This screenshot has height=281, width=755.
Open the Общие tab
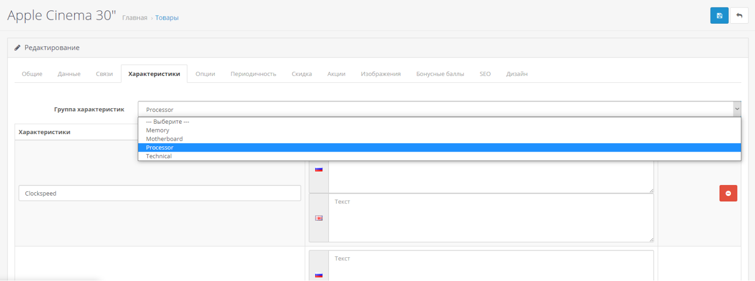point(32,74)
